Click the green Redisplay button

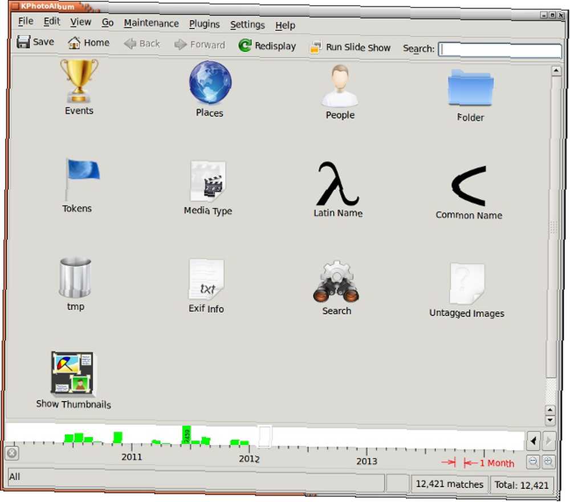tap(267, 46)
